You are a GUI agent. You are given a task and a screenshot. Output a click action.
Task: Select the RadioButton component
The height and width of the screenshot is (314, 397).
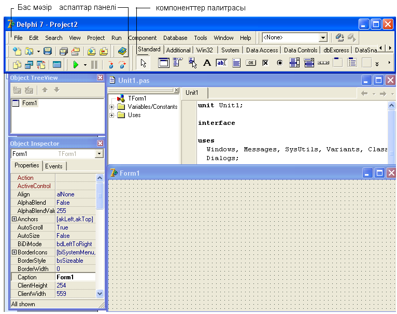coord(280,63)
